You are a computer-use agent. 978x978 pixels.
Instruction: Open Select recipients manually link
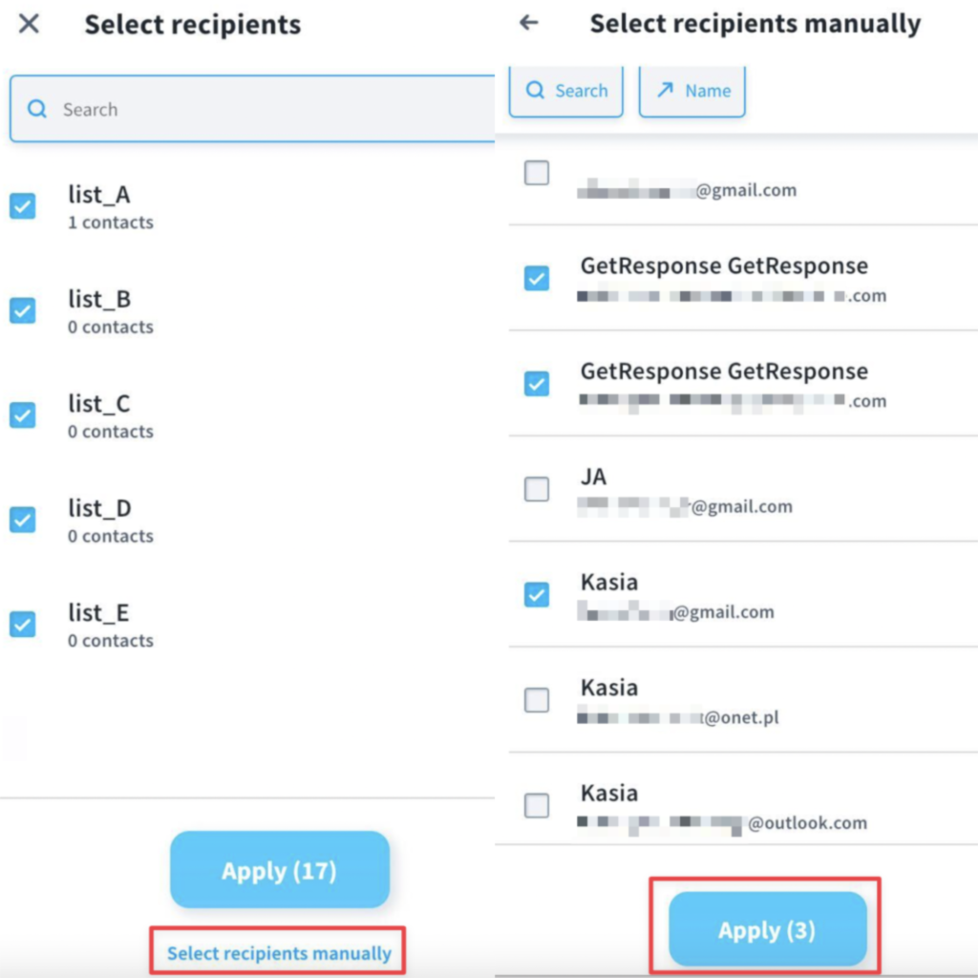tap(279, 952)
